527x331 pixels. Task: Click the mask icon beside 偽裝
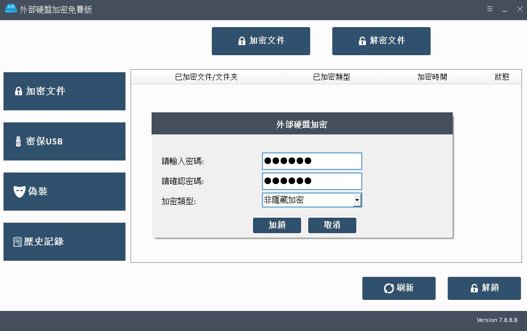[20, 192]
